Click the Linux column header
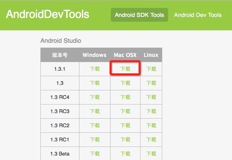The height and width of the screenshot is (160, 232). pos(151,55)
